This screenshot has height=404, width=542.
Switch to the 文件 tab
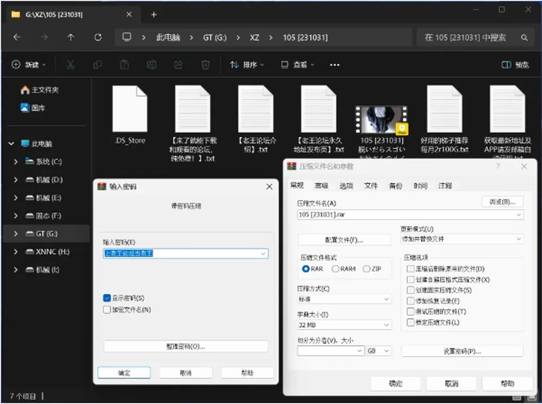pos(370,186)
